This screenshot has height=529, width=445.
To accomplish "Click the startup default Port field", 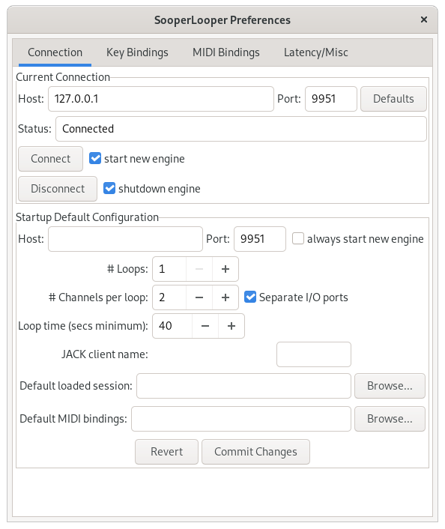I will 260,239.
